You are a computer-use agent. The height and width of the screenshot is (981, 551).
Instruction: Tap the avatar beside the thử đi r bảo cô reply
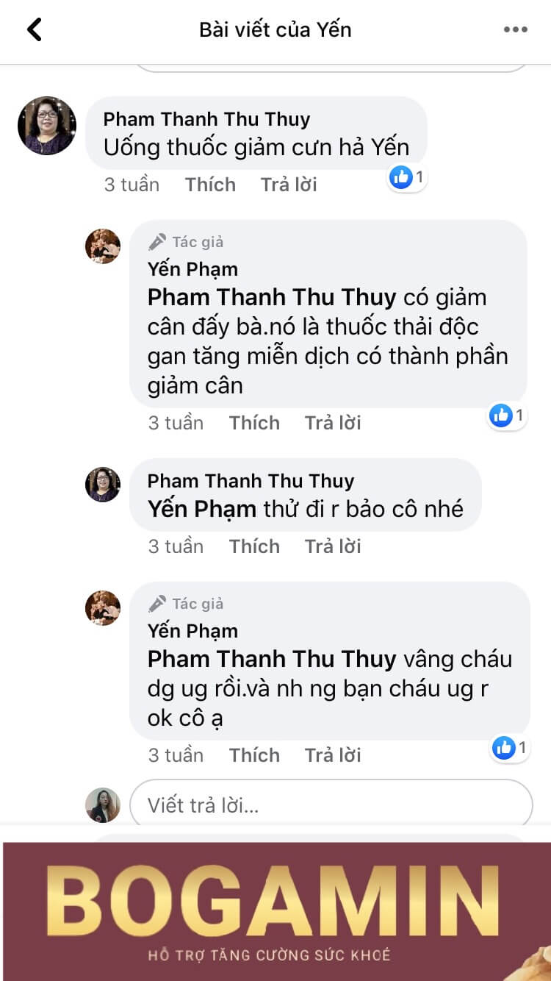pos(103,484)
